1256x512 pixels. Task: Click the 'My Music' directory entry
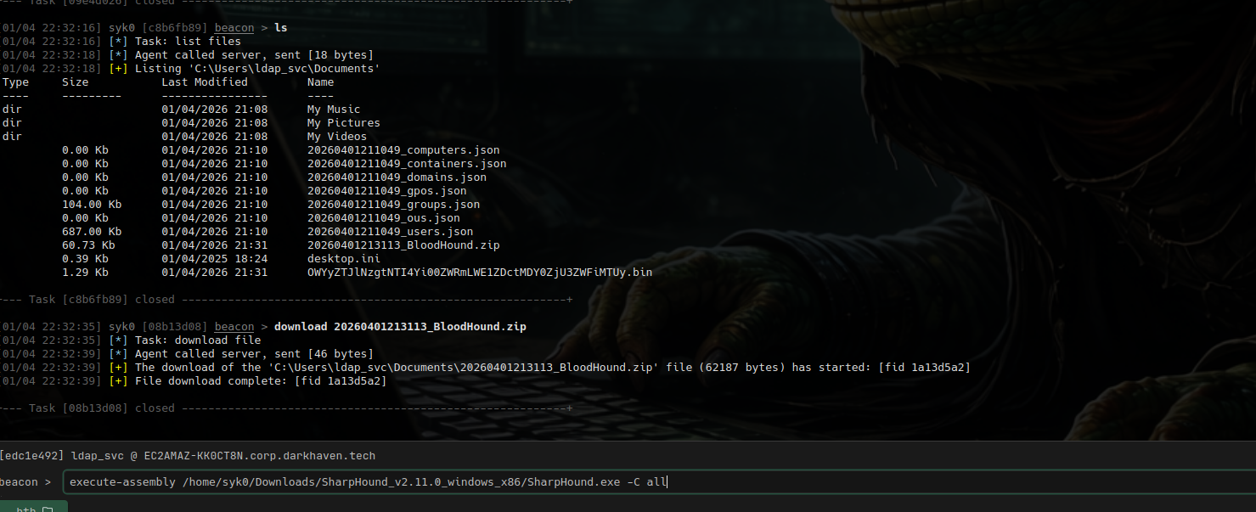click(334, 110)
